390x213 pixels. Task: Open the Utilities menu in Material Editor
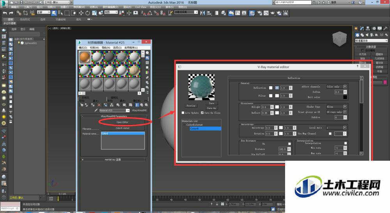pos(131,48)
